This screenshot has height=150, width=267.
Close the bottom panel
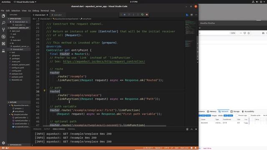point(196,129)
